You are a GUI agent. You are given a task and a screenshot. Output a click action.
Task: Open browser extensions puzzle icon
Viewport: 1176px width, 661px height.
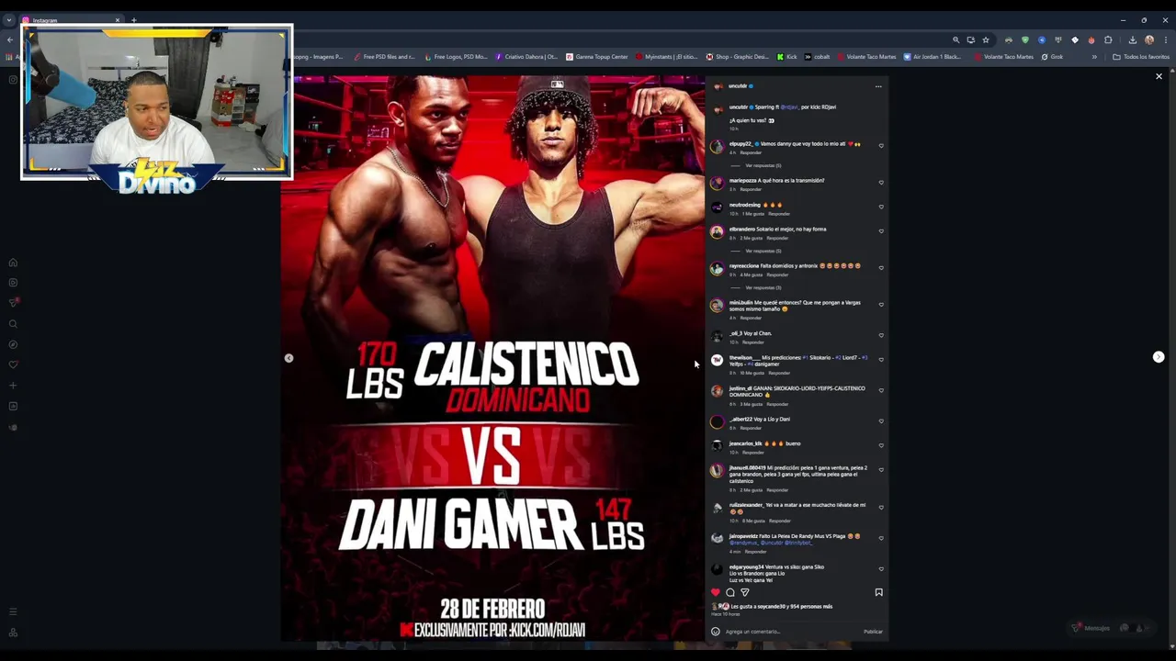click(1108, 40)
